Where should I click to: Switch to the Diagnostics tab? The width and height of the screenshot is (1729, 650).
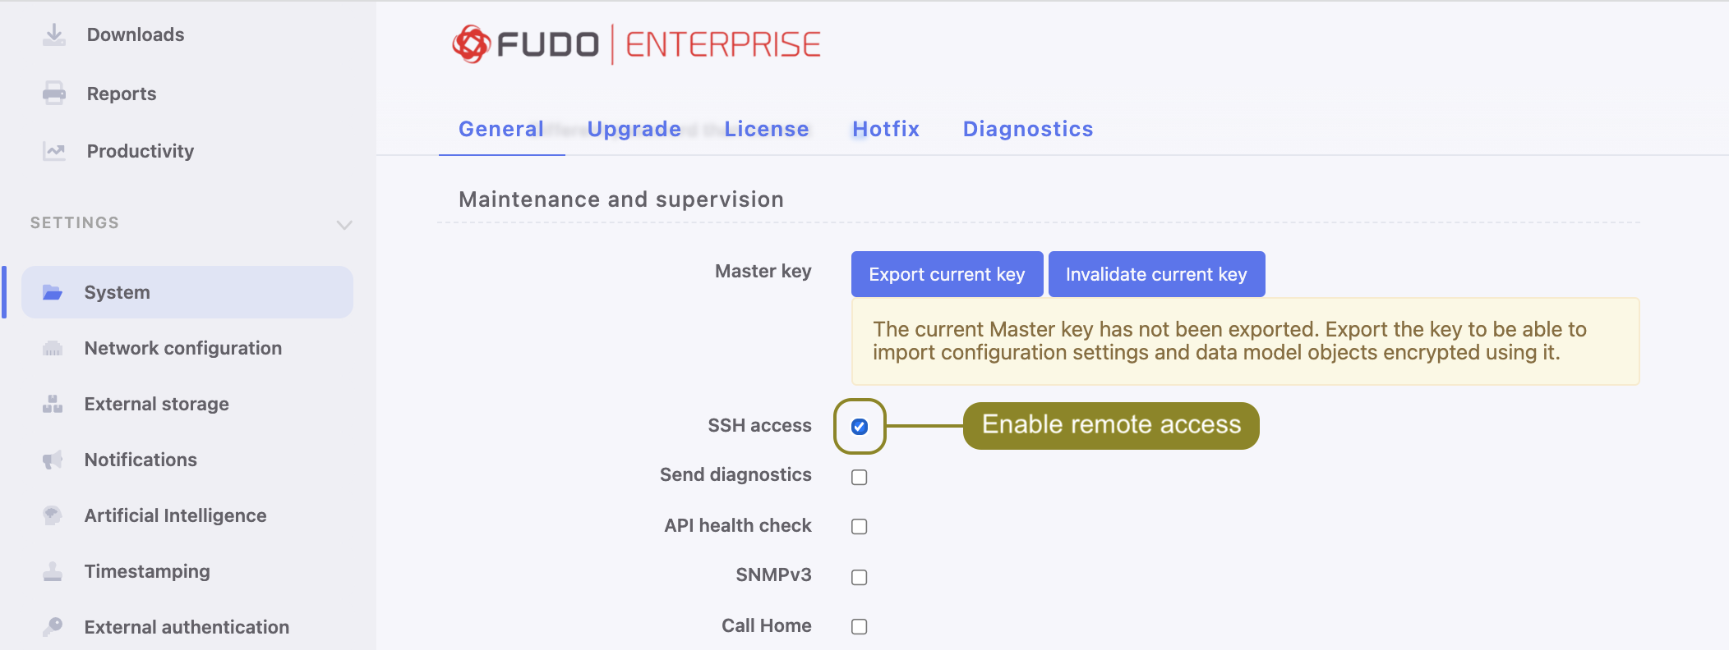[1028, 129]
